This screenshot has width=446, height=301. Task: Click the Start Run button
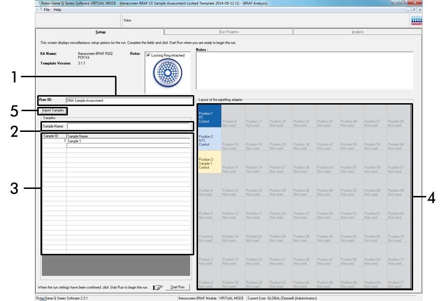[x=177, y=287]
